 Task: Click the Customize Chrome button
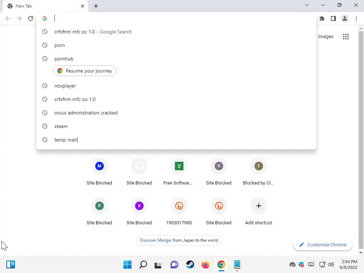tap(323, 245)
